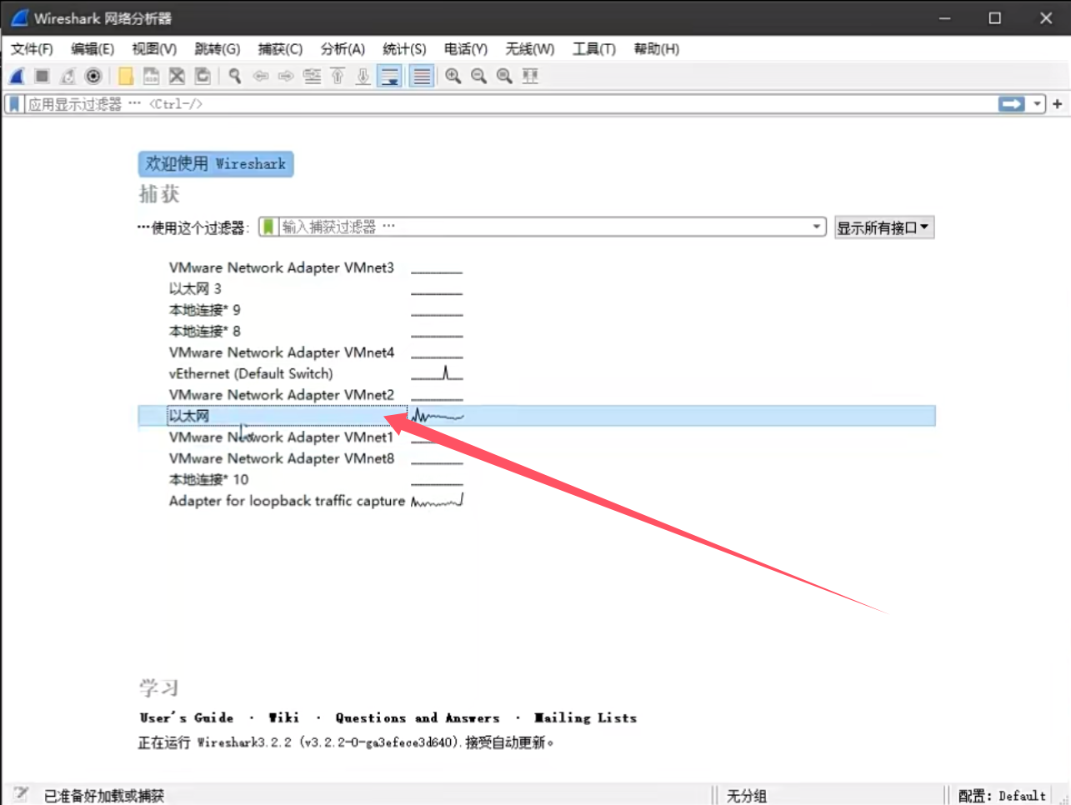Jump to last packet icon
The image size is (1071, 805).
[363, 77]
